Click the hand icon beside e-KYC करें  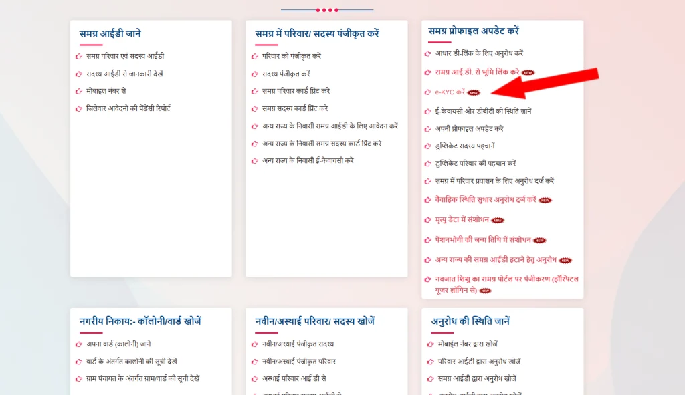tap(429, 92)
